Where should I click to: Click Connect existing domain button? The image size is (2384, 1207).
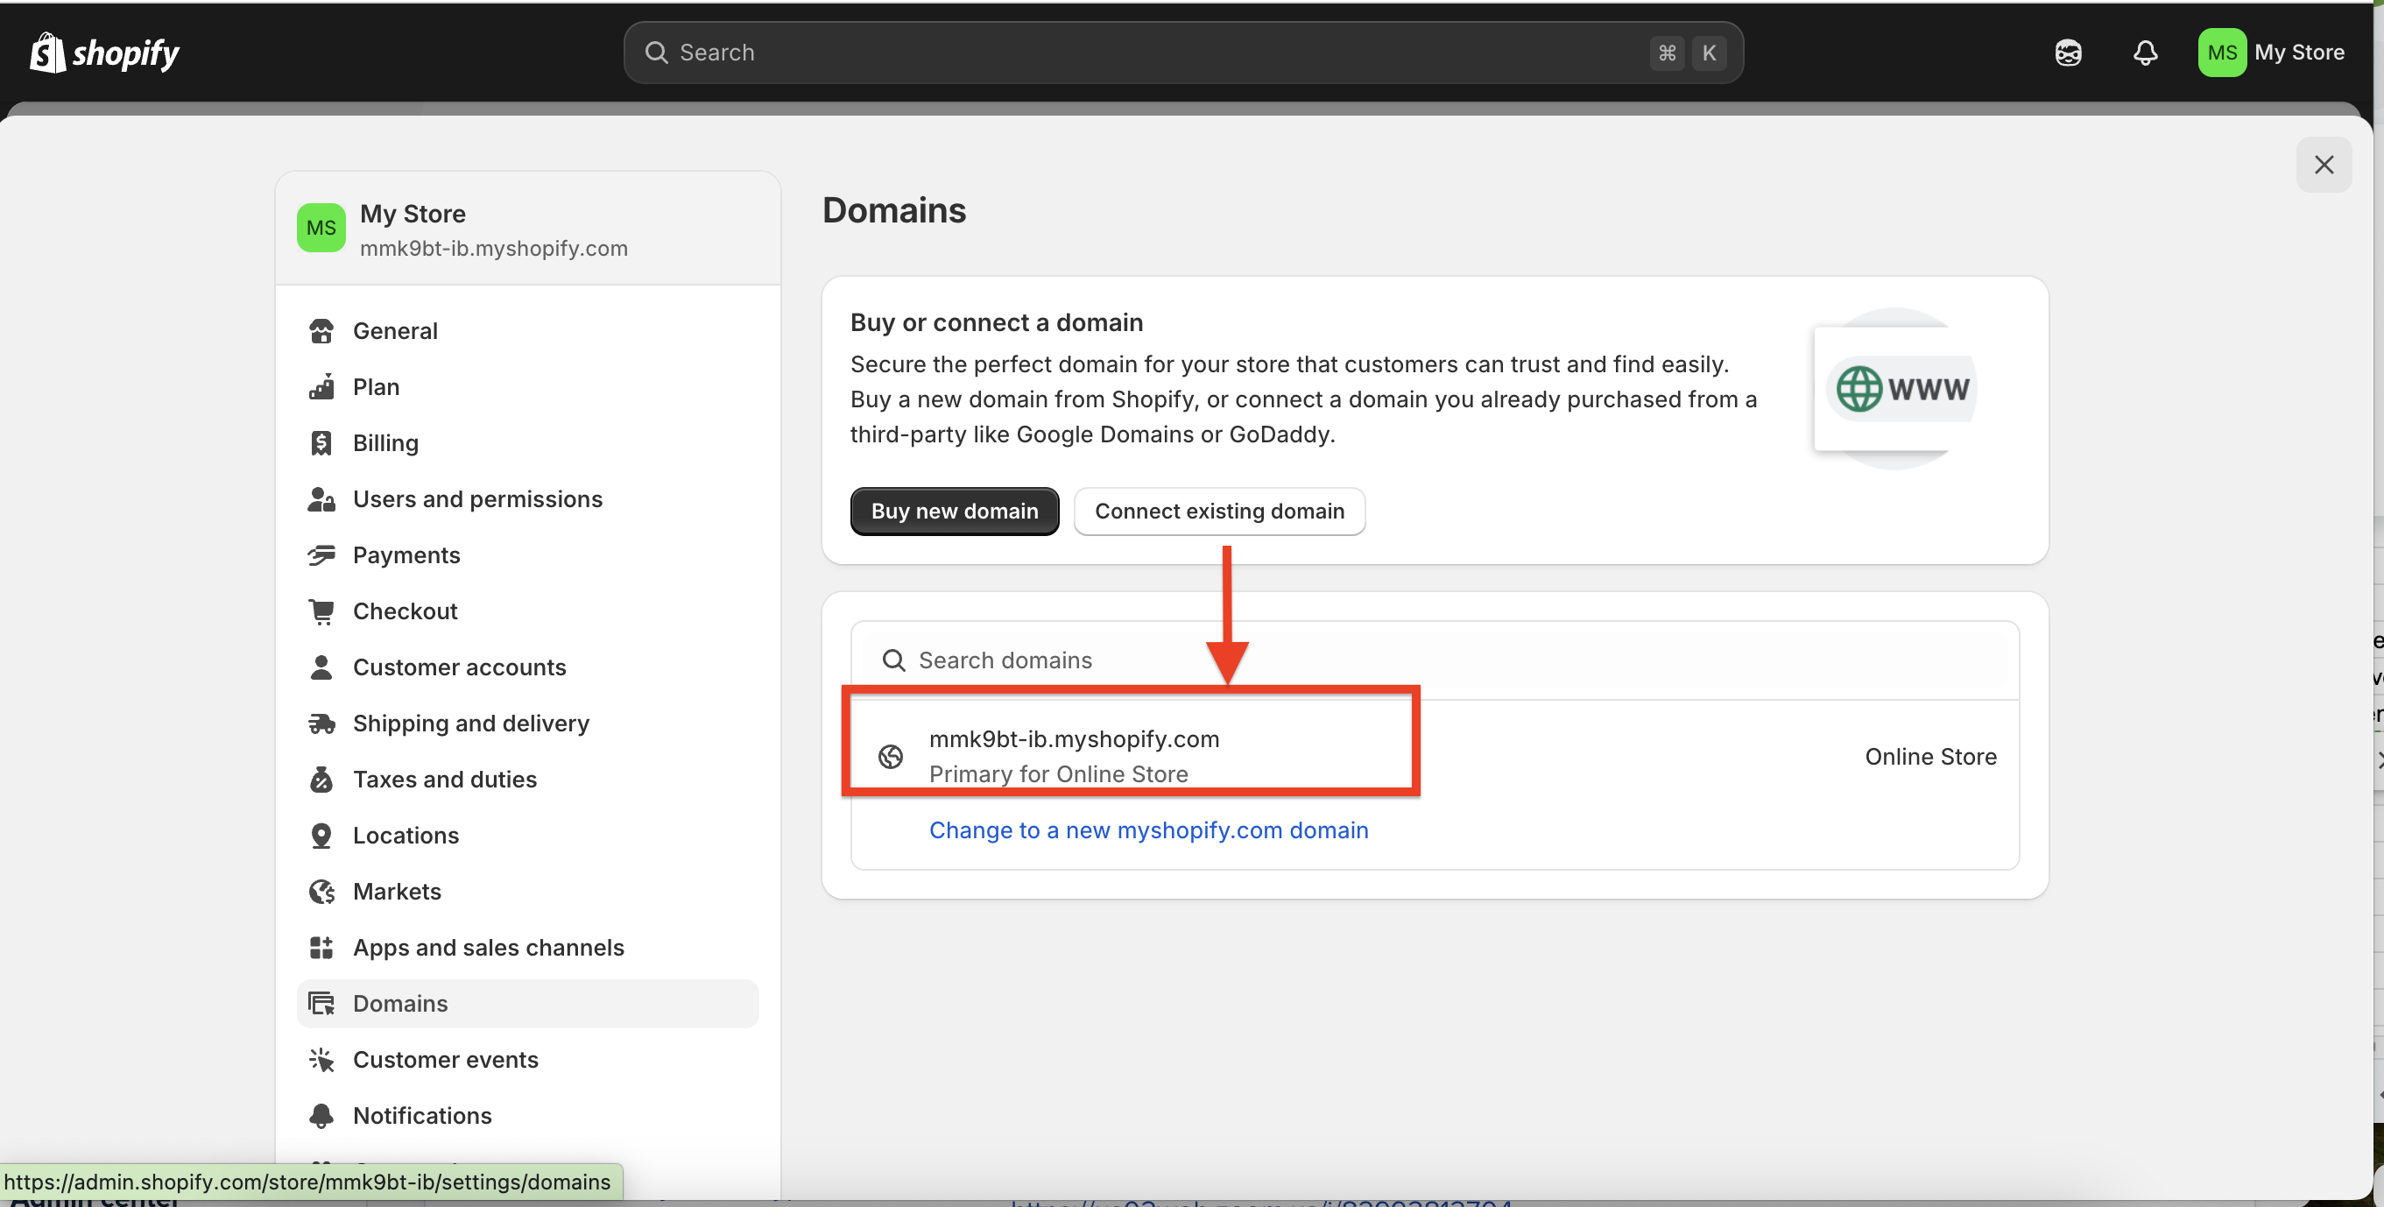point(1219,511)
